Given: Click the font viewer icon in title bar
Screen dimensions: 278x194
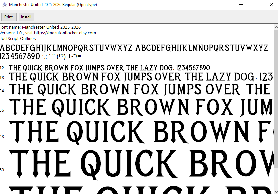Looking at the screenshot, I should click(x=4, y=5).
